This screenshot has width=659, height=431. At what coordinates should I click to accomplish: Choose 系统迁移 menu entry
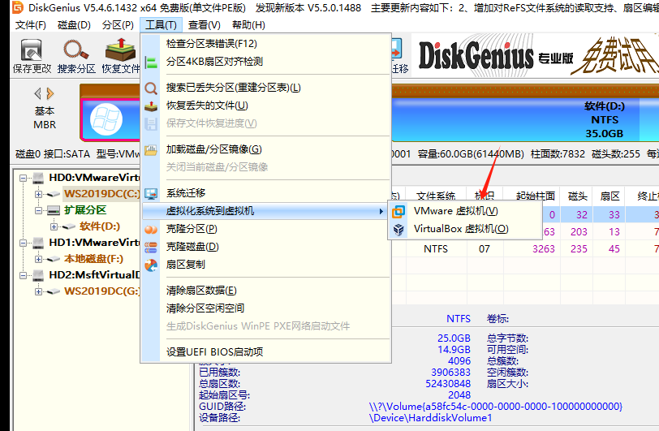pos(266,193)
